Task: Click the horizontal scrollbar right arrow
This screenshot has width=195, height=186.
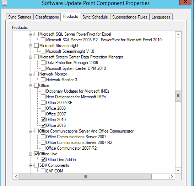Action: click(172, 176)
